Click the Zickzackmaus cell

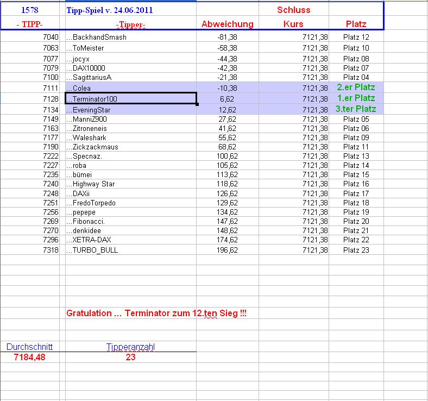(x=131, y=147)
